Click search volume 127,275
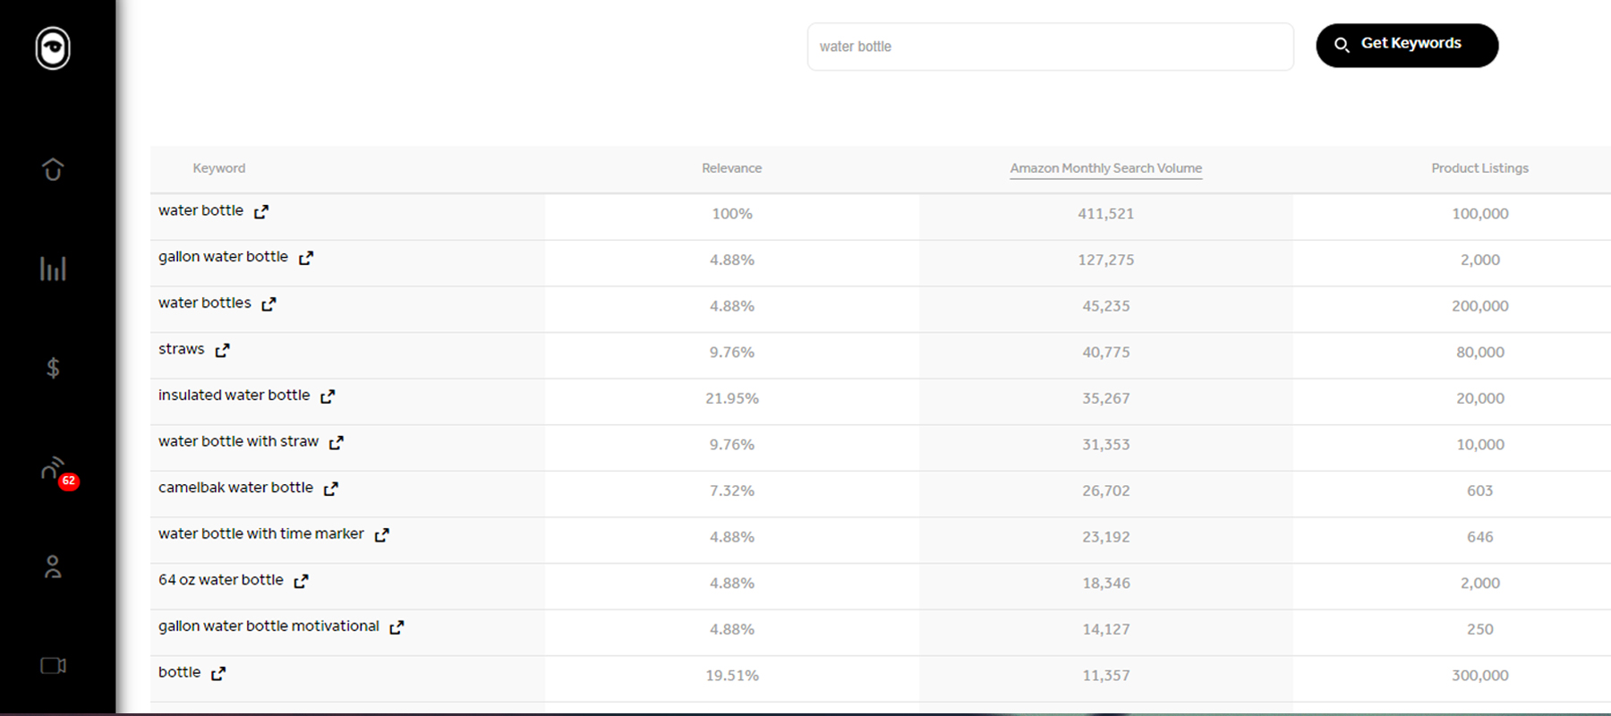 coord(1106,260)
